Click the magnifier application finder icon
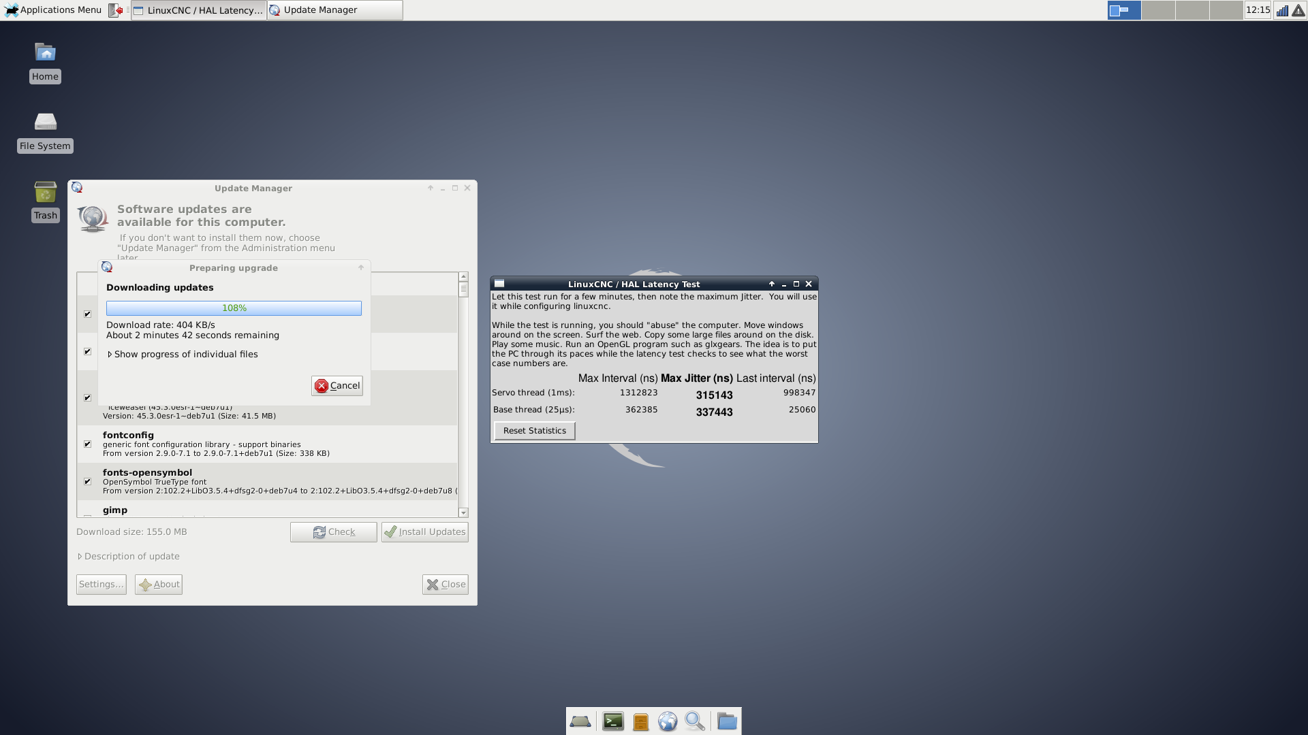The height and width of the screenshot is (735, 1308). click(x=695, y=721)
